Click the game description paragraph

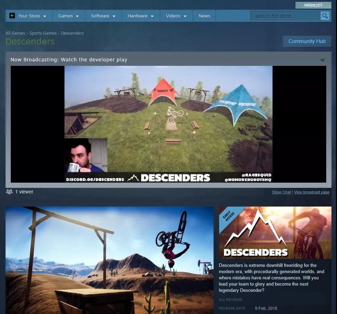[x=272, y=278]
